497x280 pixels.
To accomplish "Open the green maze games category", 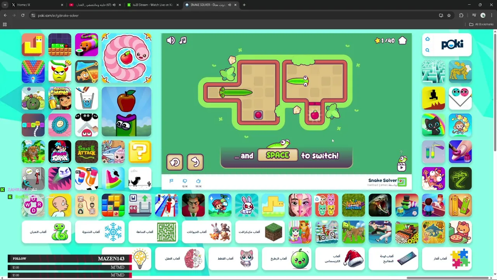I will pyautogui.click(x=153, y=232).
